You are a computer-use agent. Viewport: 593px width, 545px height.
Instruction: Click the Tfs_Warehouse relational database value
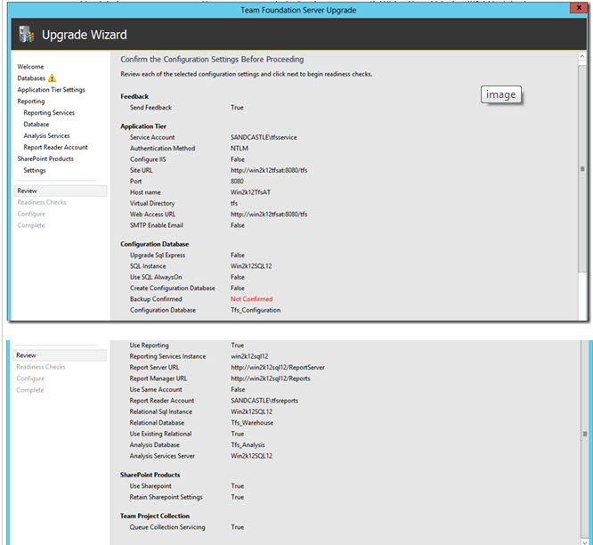(x=252, y=423)
